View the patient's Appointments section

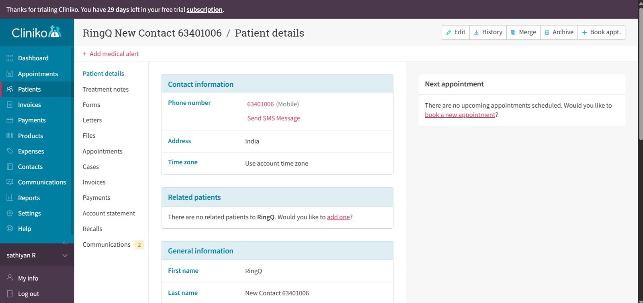tap(102, 151)
